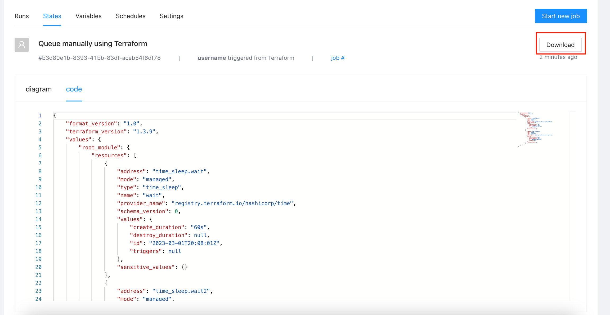Select the States tab
The height and width of the screenshot is (315, 610).
tap(52, 16)
